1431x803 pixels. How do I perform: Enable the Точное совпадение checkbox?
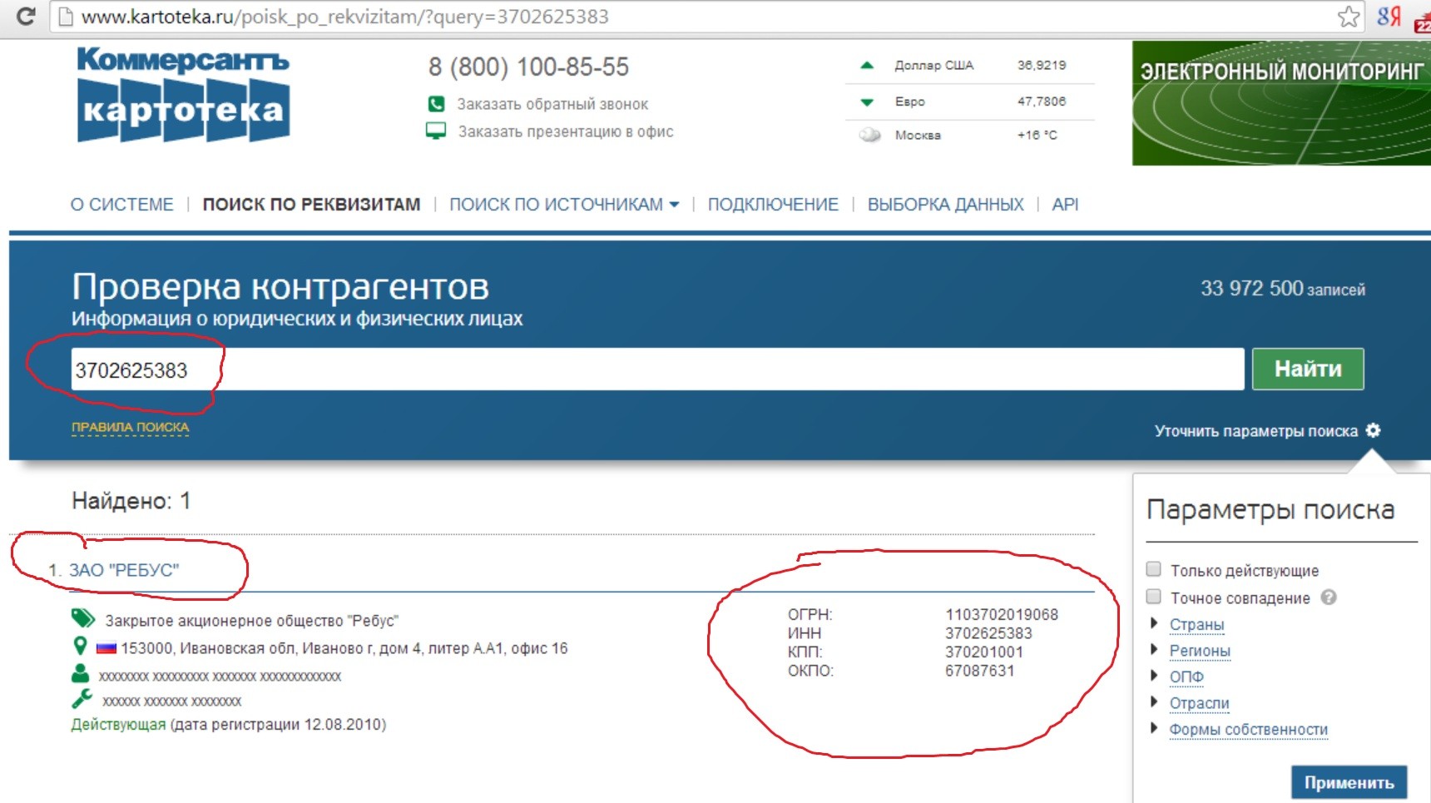[1154, 597]
